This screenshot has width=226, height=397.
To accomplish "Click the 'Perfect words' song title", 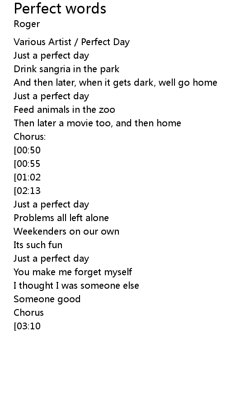I will tap(60, 9).
